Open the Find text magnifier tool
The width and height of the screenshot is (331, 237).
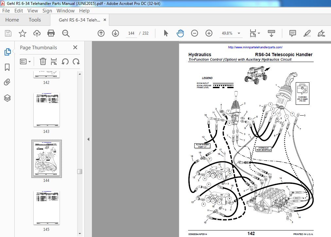pos(66,33)
